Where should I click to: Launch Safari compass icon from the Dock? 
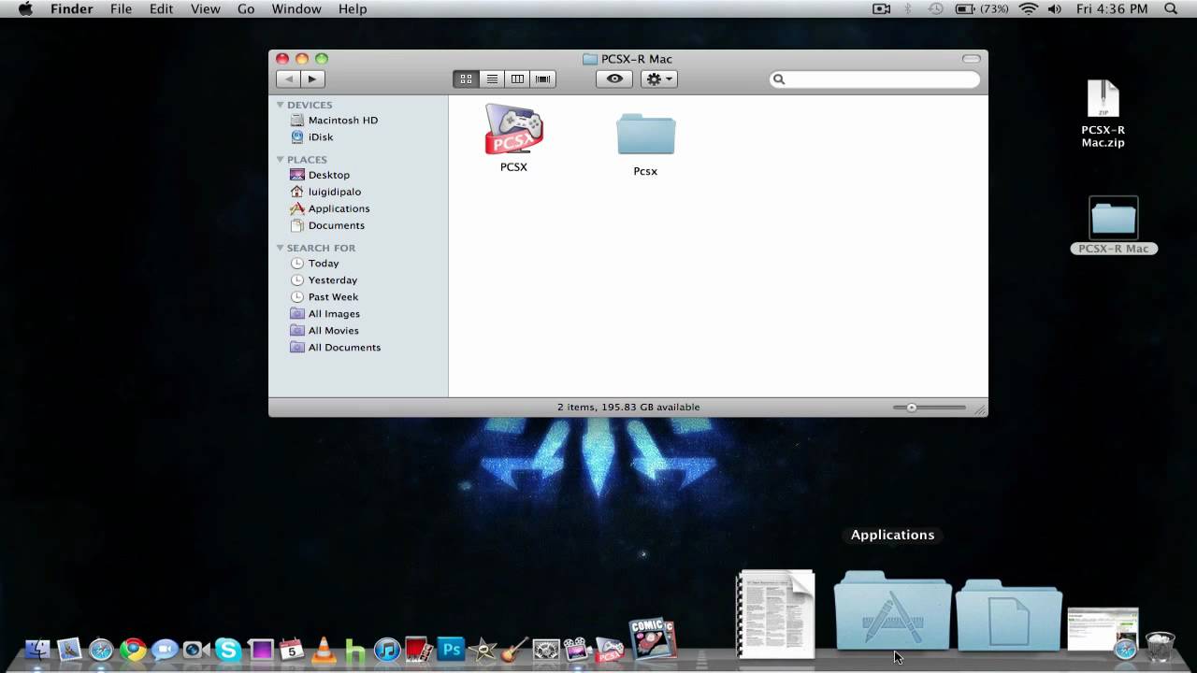(x=101, y=650)
